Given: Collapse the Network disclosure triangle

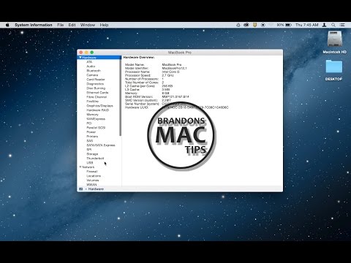Looking at the screenshot, I should click(80, 167).
